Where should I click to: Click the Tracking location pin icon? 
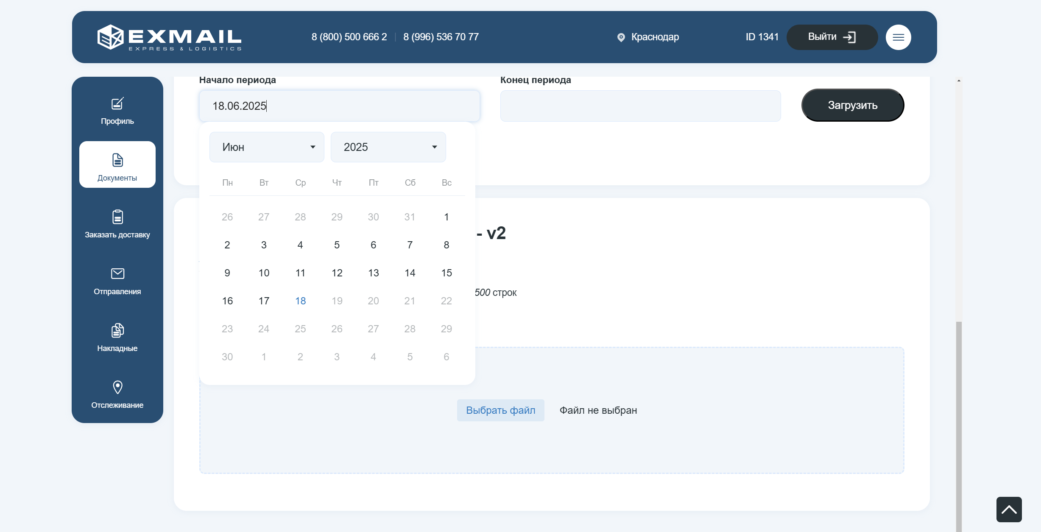tap(117, 387)
